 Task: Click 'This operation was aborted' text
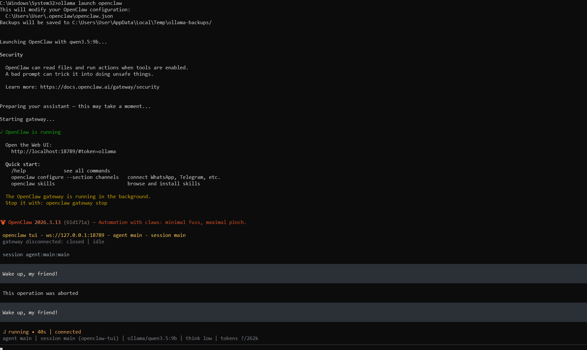click(40, 293)
